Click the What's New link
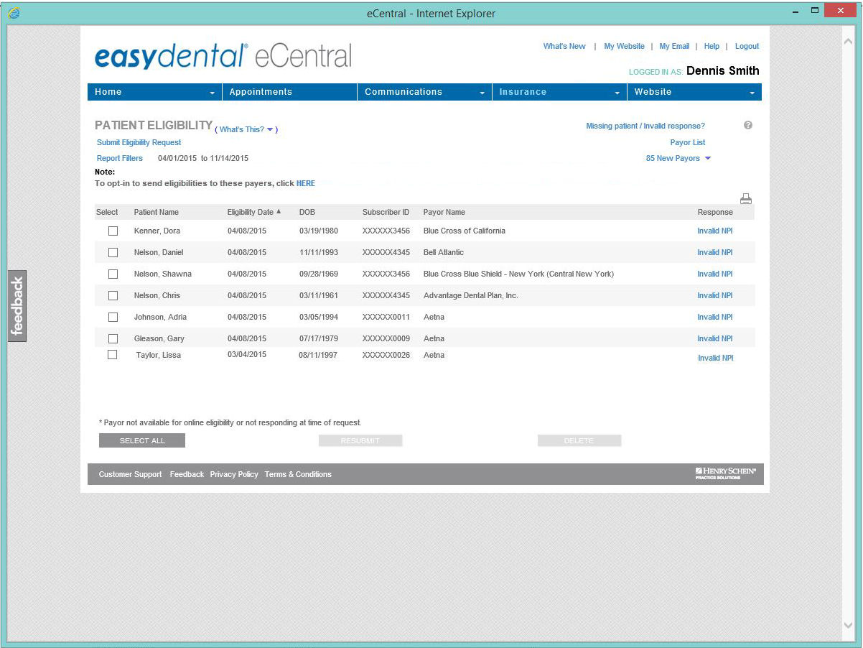The image size is (863, 648). pos(564,46)
